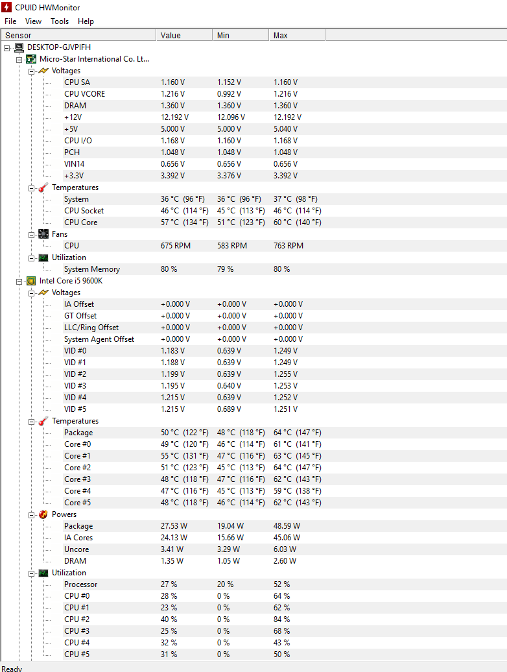Select the Core #2 temperature row
This screenshot has width=507, height=672.
285,468
